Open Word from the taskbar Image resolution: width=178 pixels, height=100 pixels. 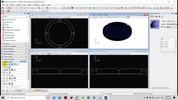tap(94, 97)
